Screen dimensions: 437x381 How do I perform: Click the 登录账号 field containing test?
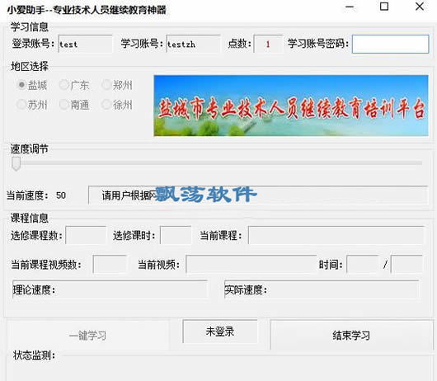85,44
